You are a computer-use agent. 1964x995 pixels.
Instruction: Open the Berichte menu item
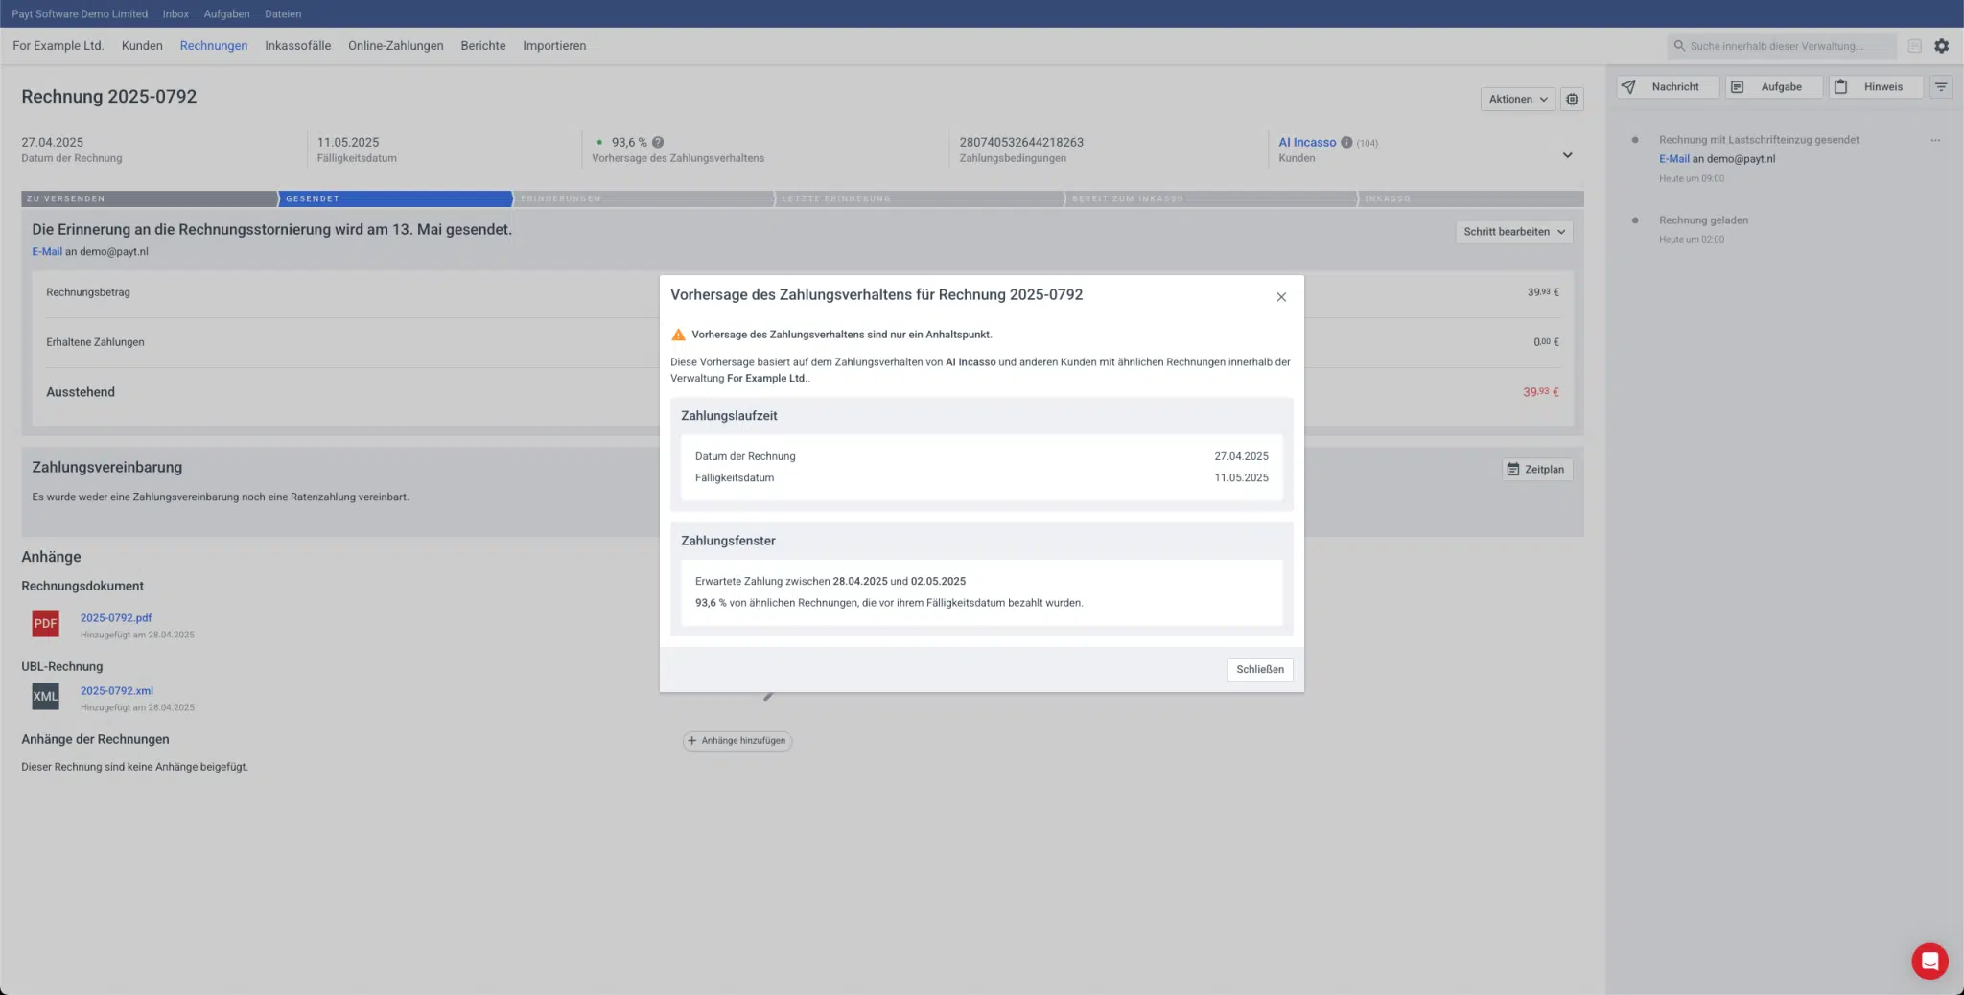point(483,45)
